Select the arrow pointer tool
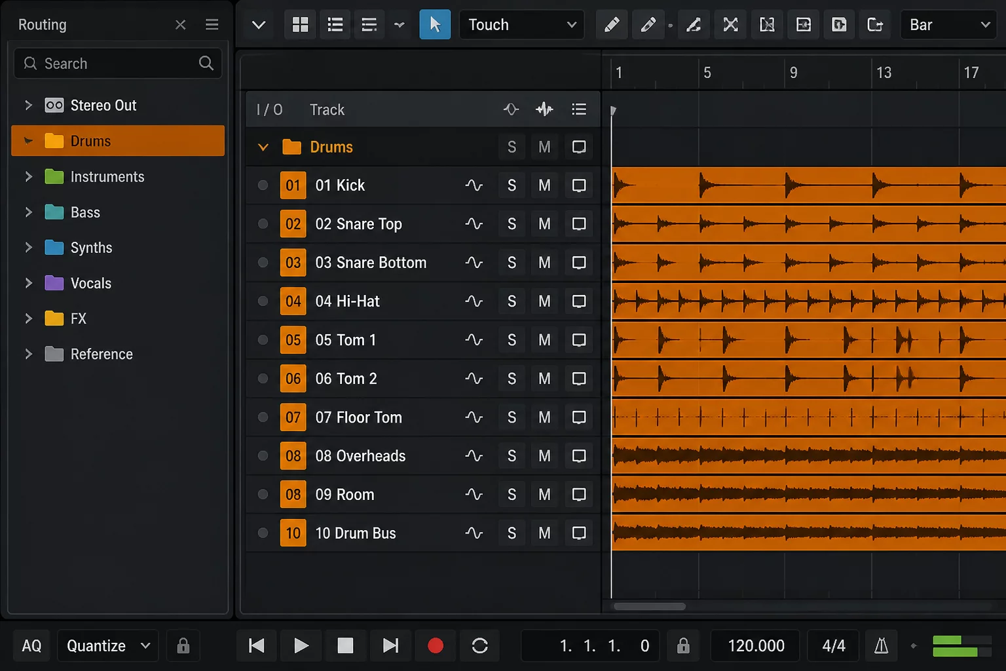Screen dimensions: 1006x671 point(435,25)
